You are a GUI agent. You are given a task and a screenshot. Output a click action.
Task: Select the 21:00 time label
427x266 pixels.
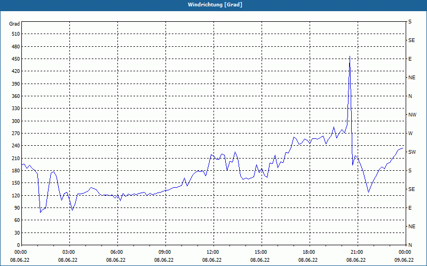tap(356, 252)
